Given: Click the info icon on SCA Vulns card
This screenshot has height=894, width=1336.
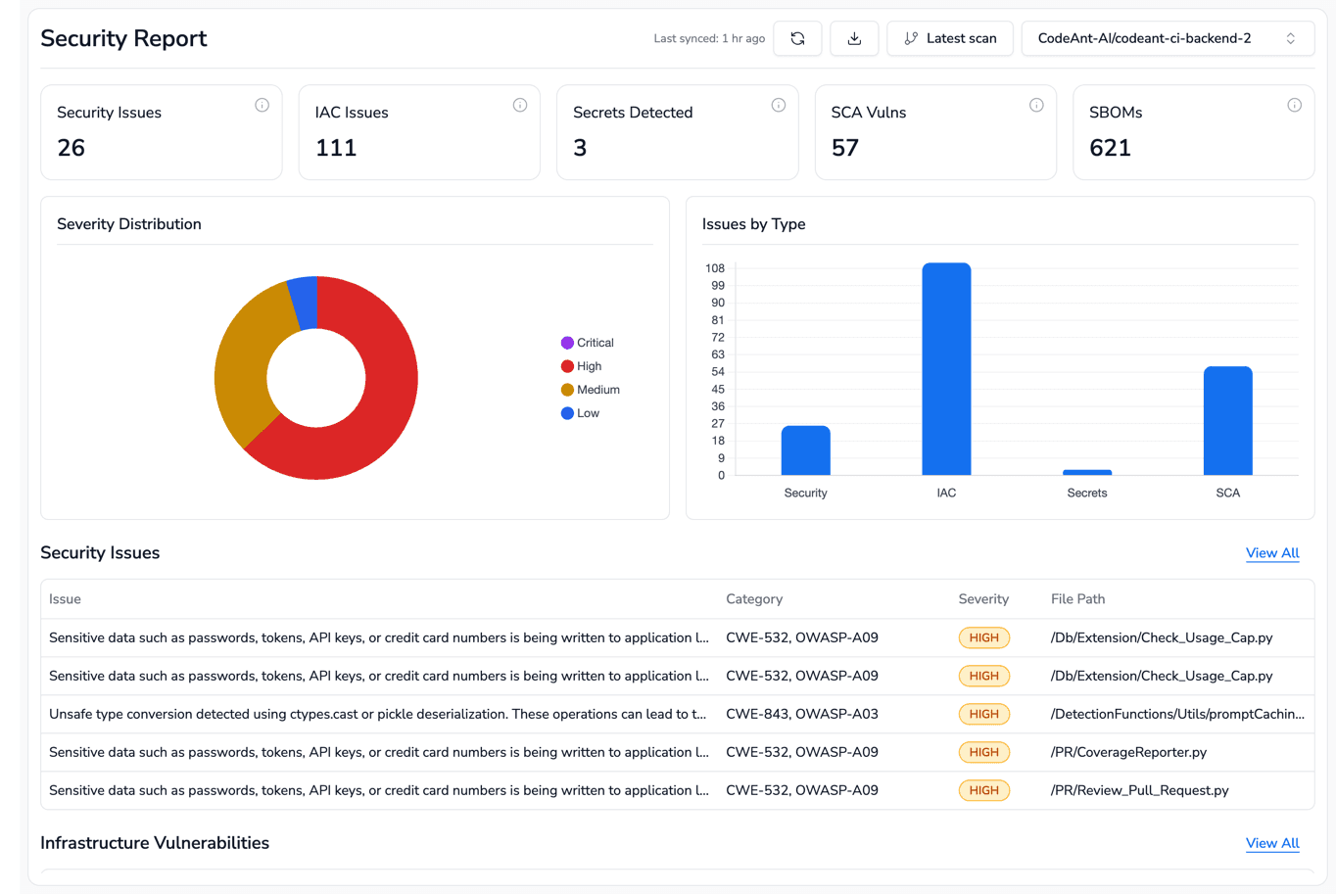Looking at the screenshot, I should (1036, 105).
